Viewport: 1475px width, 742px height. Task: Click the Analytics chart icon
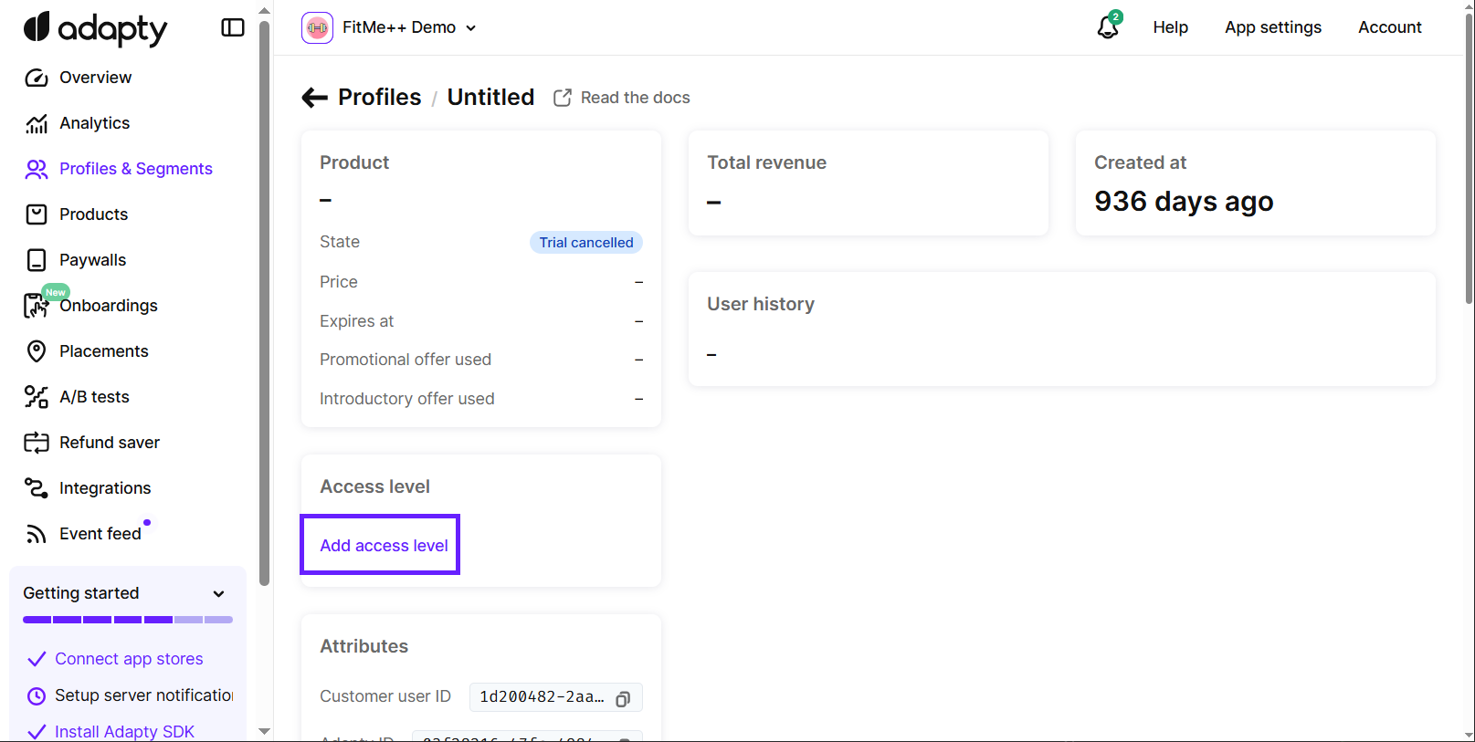point(37,123)
